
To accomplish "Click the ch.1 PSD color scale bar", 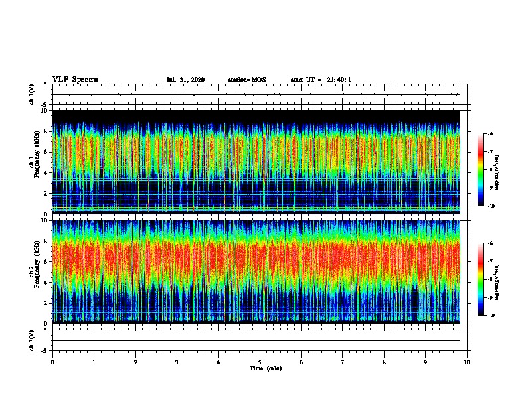I will (x=481, y=170).
